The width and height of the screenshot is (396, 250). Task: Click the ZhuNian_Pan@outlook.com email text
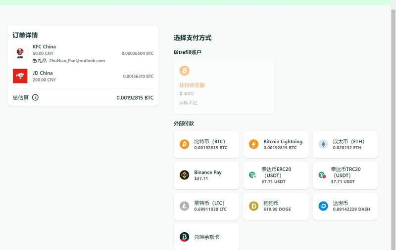[x=77, y=61]
